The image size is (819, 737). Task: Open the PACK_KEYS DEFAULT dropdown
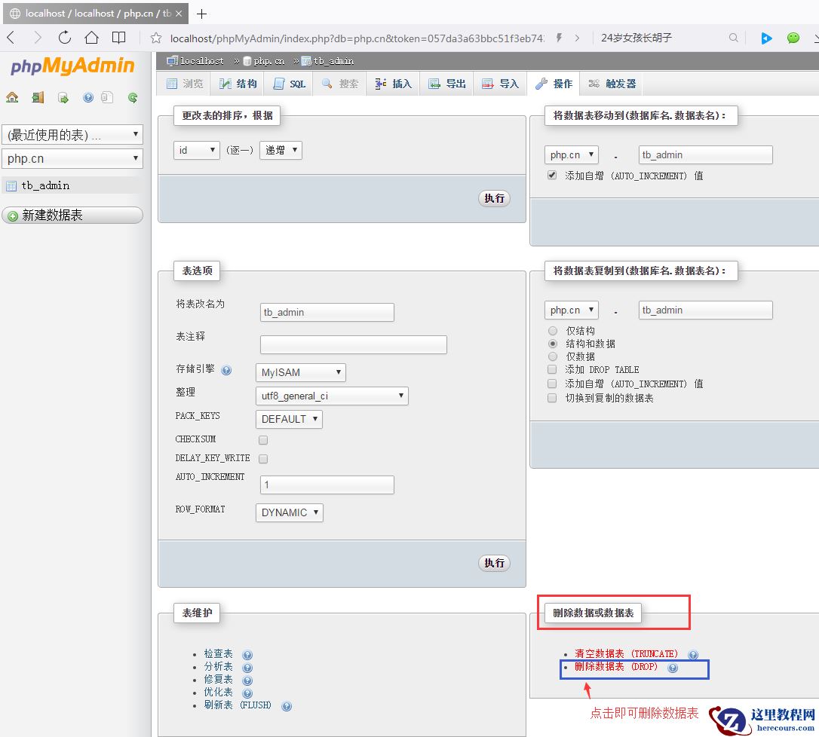click(289, 420)
